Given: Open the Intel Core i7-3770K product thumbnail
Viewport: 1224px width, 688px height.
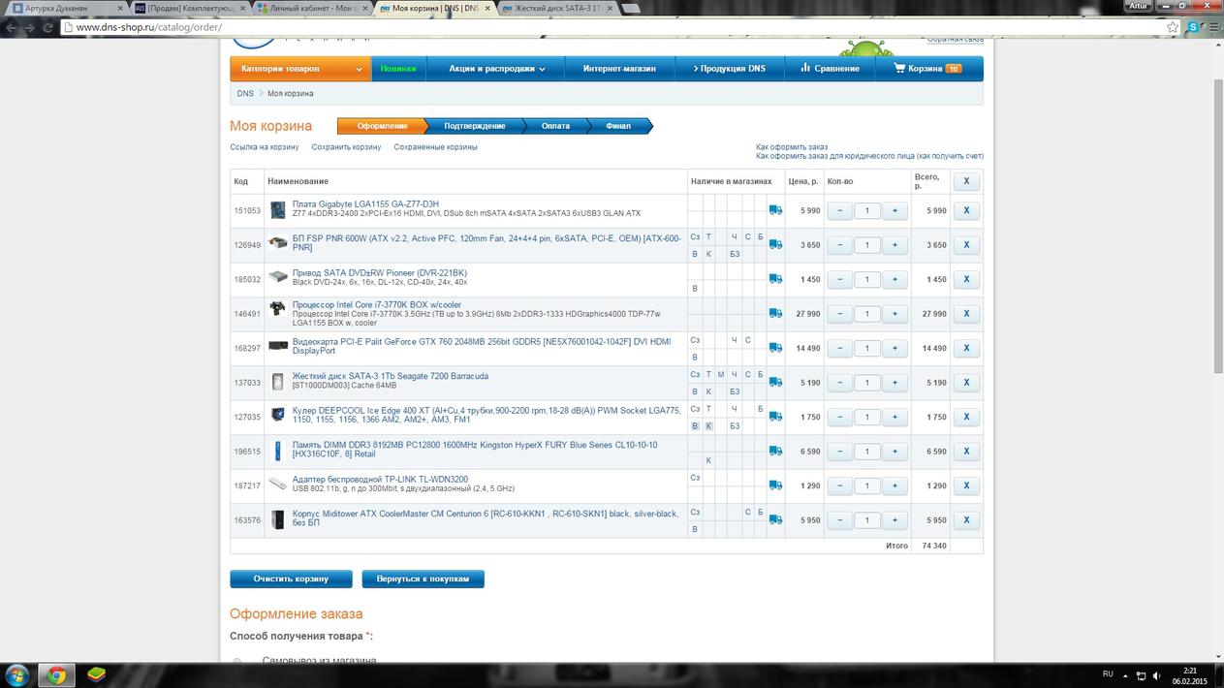Looking at the screenshot, I should click(x=278, y=309).
